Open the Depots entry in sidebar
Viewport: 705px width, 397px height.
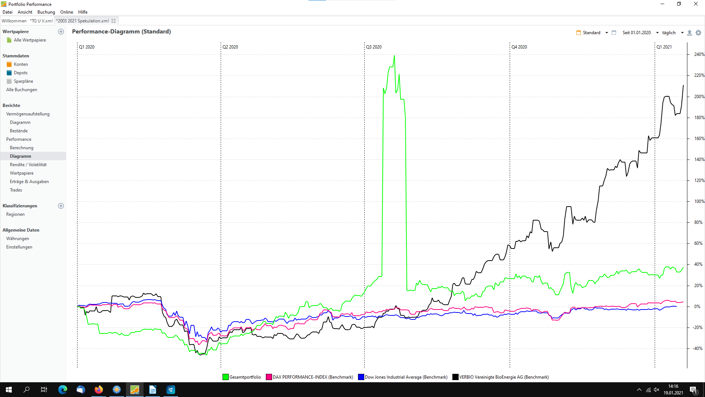point(21,73)
